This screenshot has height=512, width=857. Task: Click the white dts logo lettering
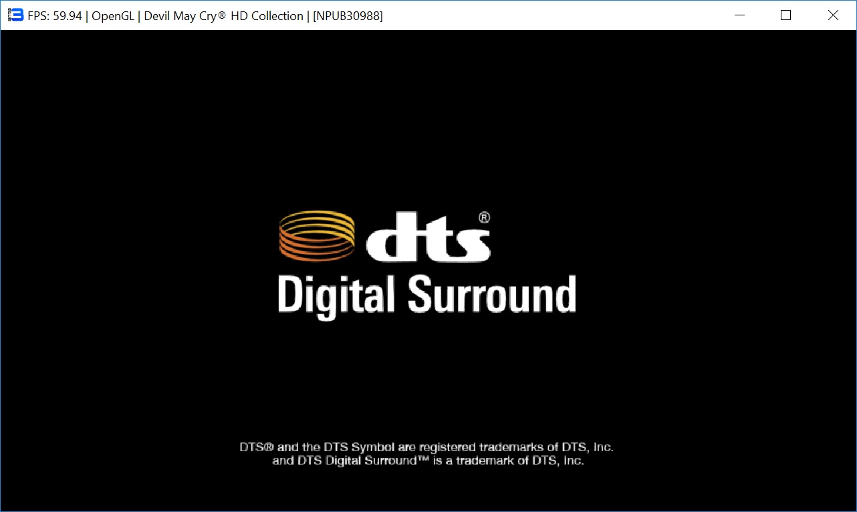pyautogui.click(x=428, y=239)
